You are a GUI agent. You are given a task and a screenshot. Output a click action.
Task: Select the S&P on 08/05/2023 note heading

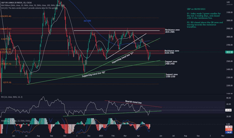coord(196,9)
